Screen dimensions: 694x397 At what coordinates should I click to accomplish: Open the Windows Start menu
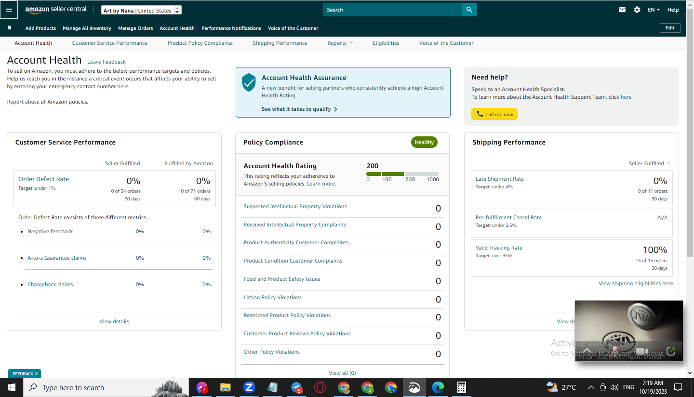tap(11, 387)
